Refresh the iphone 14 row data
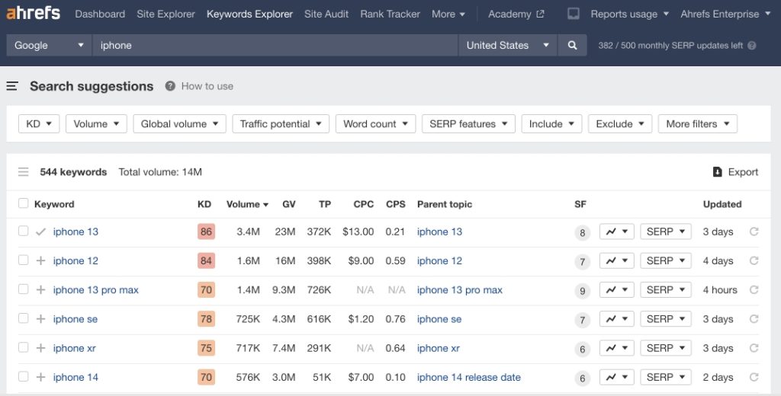 pos(754,378)
